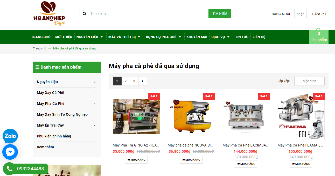
Task: Open the Mặc định sort dropdown
Action: coord(309,81)
